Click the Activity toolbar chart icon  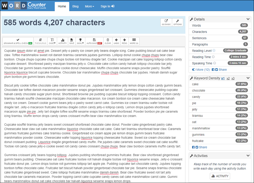click(x=62, y=41)
